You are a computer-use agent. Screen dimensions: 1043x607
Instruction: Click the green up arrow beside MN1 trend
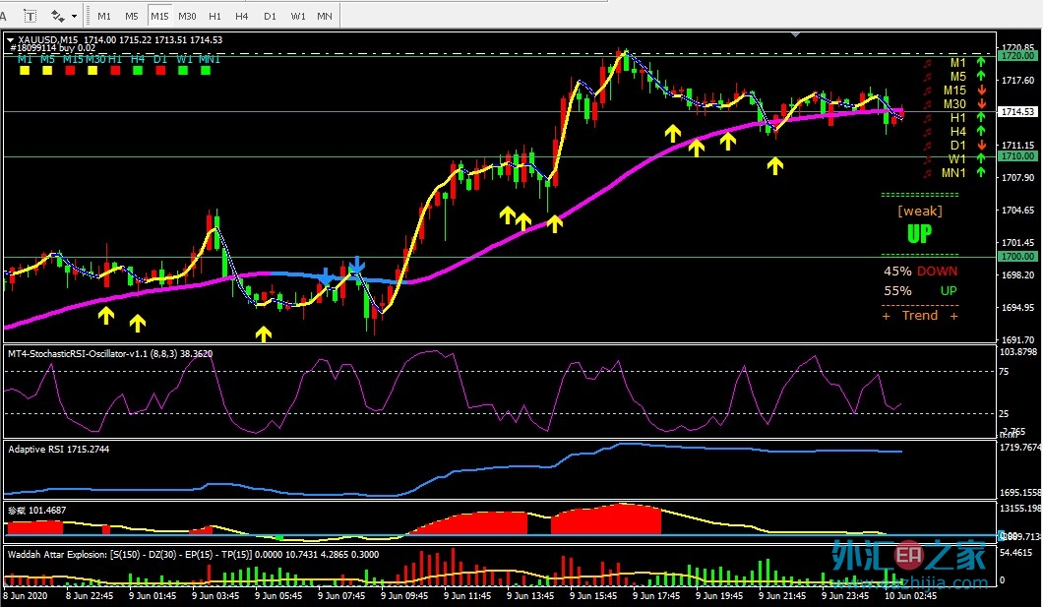(981, 173)
